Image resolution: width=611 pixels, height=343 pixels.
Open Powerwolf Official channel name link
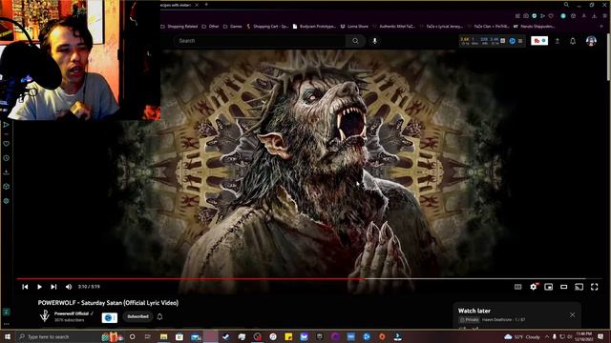click(72, 313)
